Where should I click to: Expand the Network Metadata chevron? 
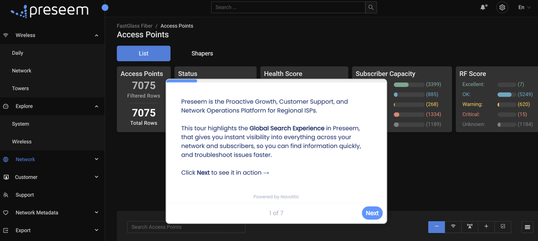pos(96,213)
